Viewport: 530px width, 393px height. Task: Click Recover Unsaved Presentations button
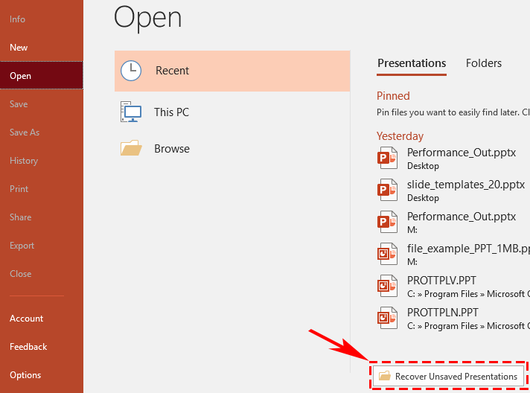(x=447, y=376)
